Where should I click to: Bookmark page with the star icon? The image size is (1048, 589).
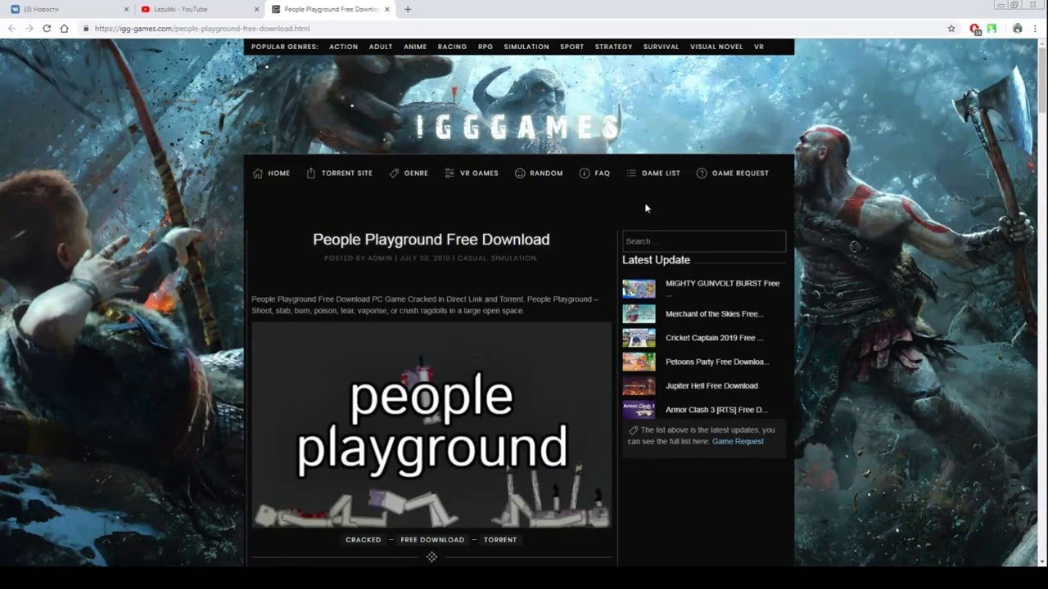click(x=951, y=28)
